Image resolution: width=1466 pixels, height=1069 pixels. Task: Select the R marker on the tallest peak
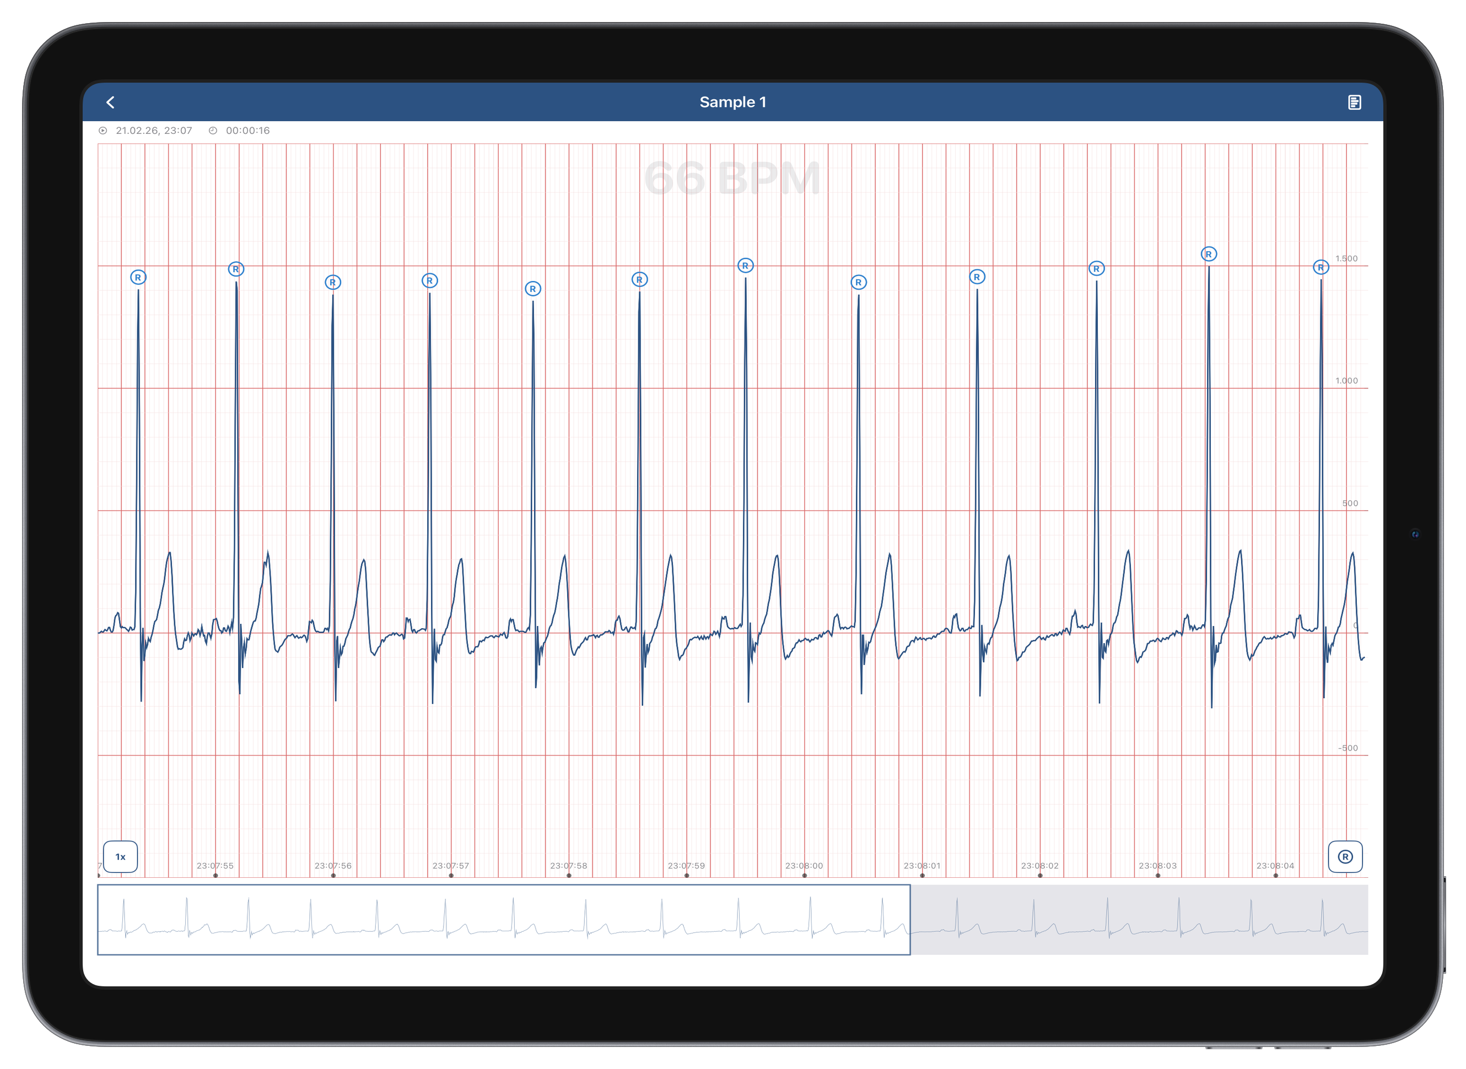(x=1209, y=253)
